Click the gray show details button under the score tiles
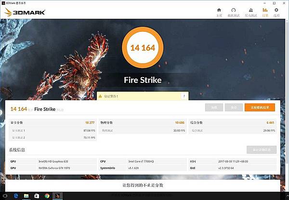 point(262,150)
